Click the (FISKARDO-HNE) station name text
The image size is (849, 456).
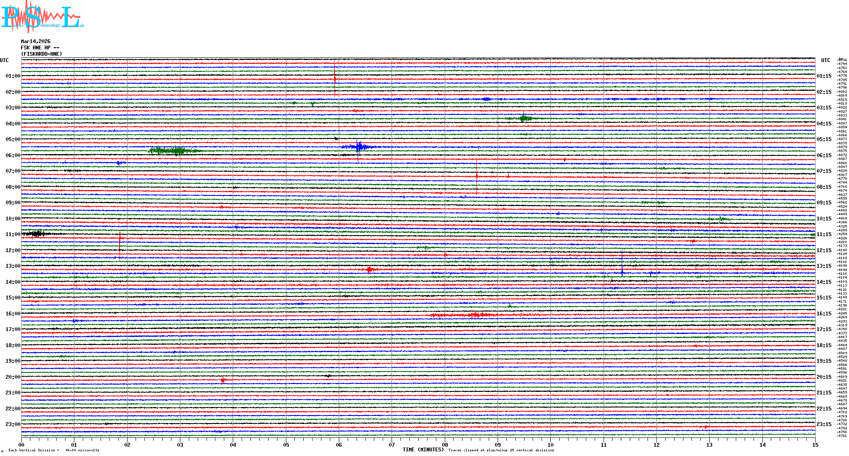(41, 54)
